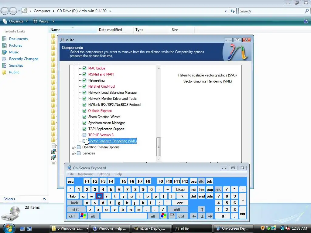Open the Organize dropdown menu

pos(15,21)
